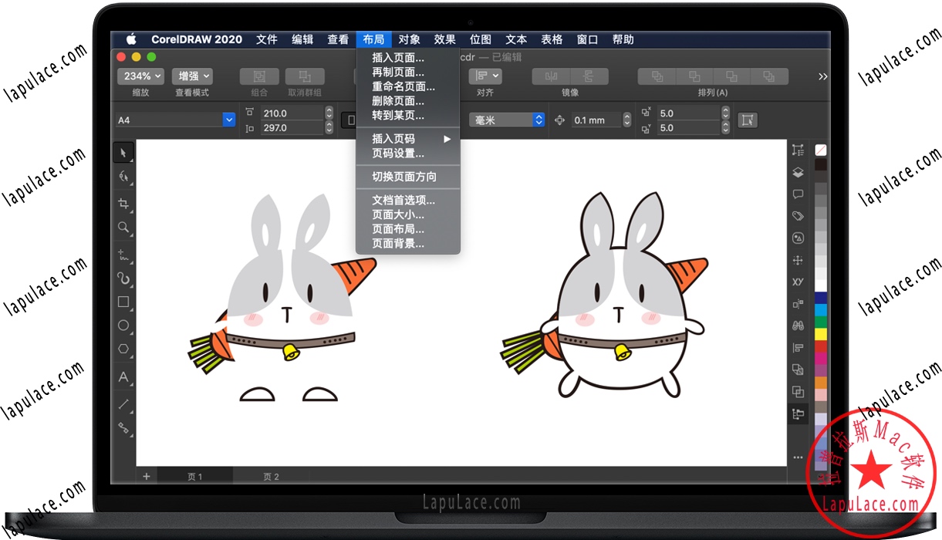This screenshot has width=942, height=540.
Task: Activate the Crop tool
Action: point(123,202)
